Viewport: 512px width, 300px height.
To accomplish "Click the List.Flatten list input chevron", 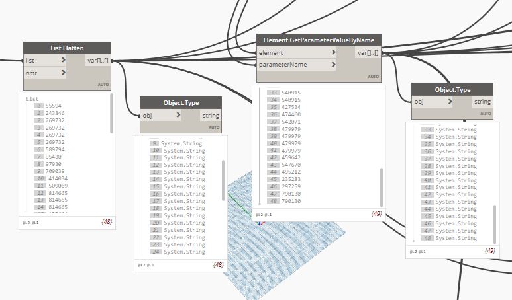I will [64, 60].
